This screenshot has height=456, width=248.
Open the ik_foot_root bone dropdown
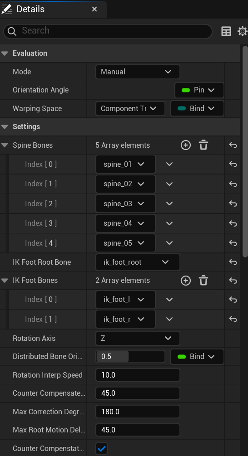pos(138,262)
